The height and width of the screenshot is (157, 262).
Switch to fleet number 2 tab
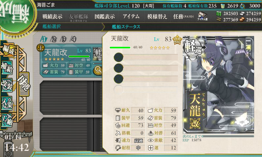[54, 39]
